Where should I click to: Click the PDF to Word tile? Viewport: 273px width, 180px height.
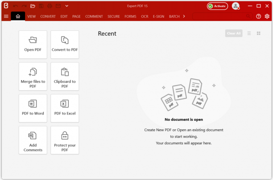tap(33, 108)
